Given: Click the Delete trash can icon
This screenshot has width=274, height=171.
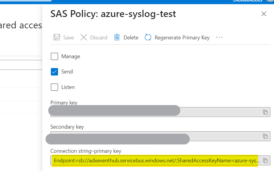Looking at the screenshot, I should [x=117, y=37].
